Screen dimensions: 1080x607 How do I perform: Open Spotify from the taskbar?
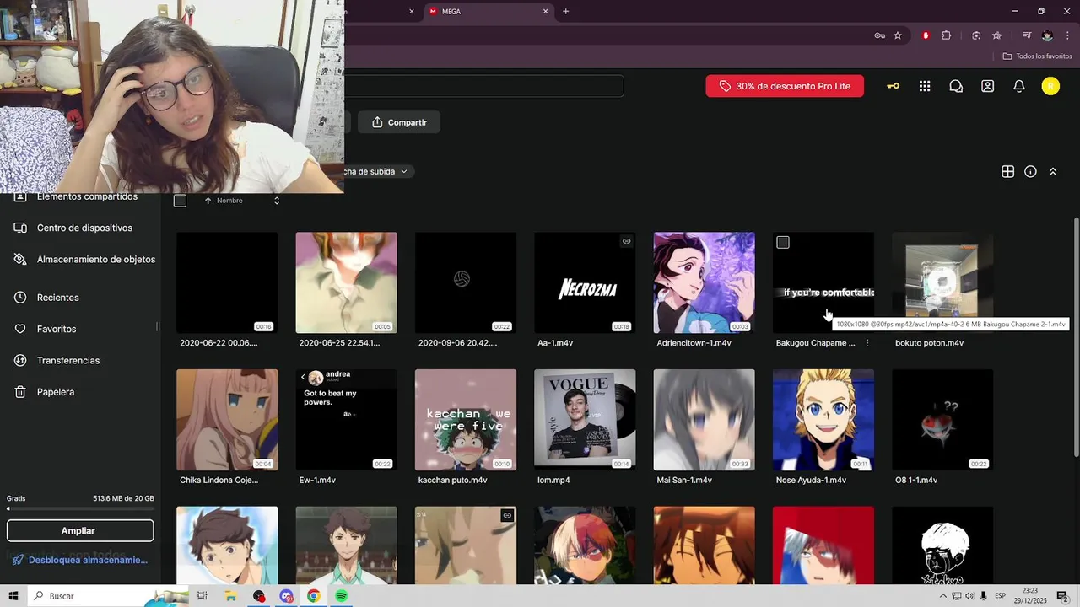(341, 596)
